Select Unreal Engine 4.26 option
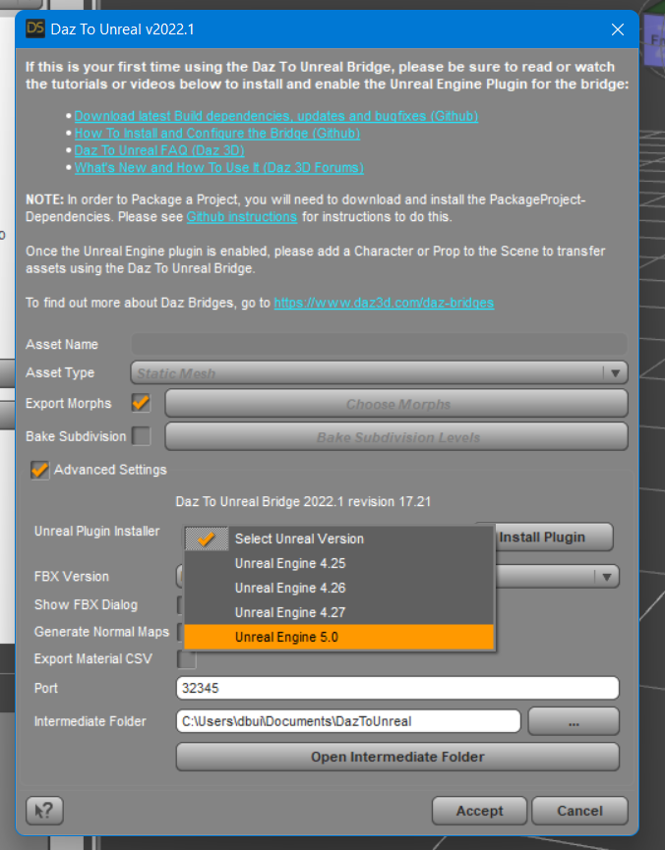This screenshot has height=850, width=665. 338,588
